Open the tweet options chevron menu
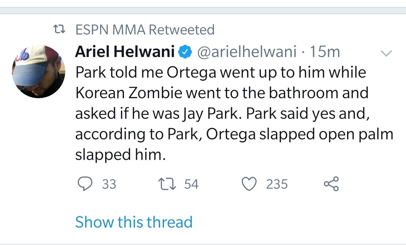Screen dimensions: 406x245 (386, 53)
